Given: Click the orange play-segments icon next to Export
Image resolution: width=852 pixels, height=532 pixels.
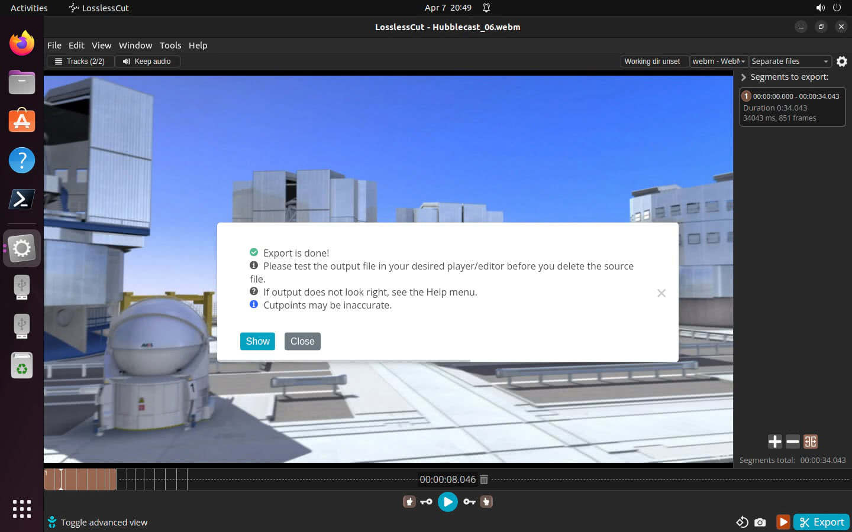Looking at the screenshot, I should (783, 522).
